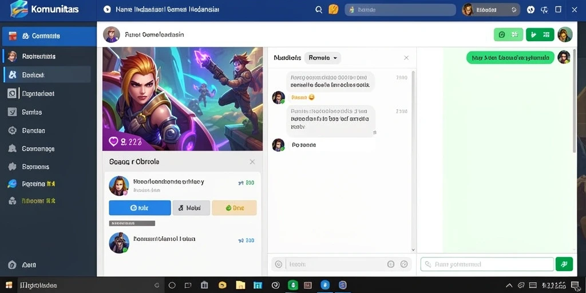The image size is (586, 293).
Task: Close the chat panel with its X
Action: 406,58
